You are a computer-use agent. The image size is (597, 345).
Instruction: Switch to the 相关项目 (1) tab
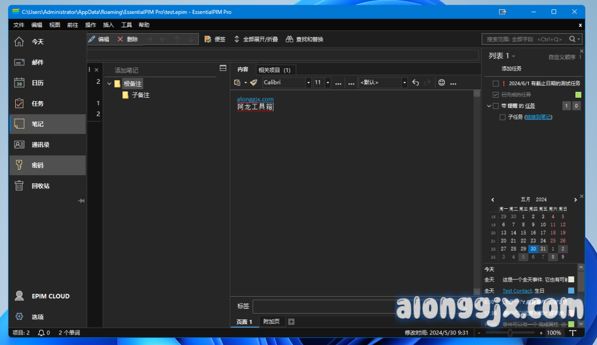click(274, 70)
